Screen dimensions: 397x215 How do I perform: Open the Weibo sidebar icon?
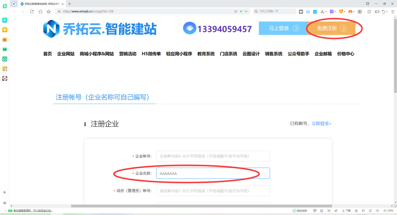4,40
